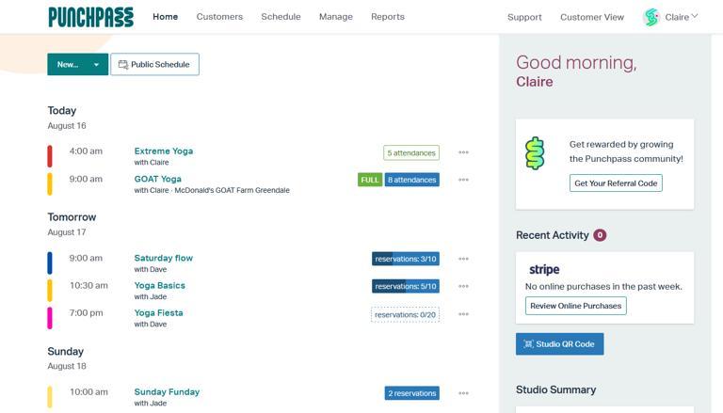Click the green dollar referral icon
Screen dimensions: 723x413
[x=535, y=153]
